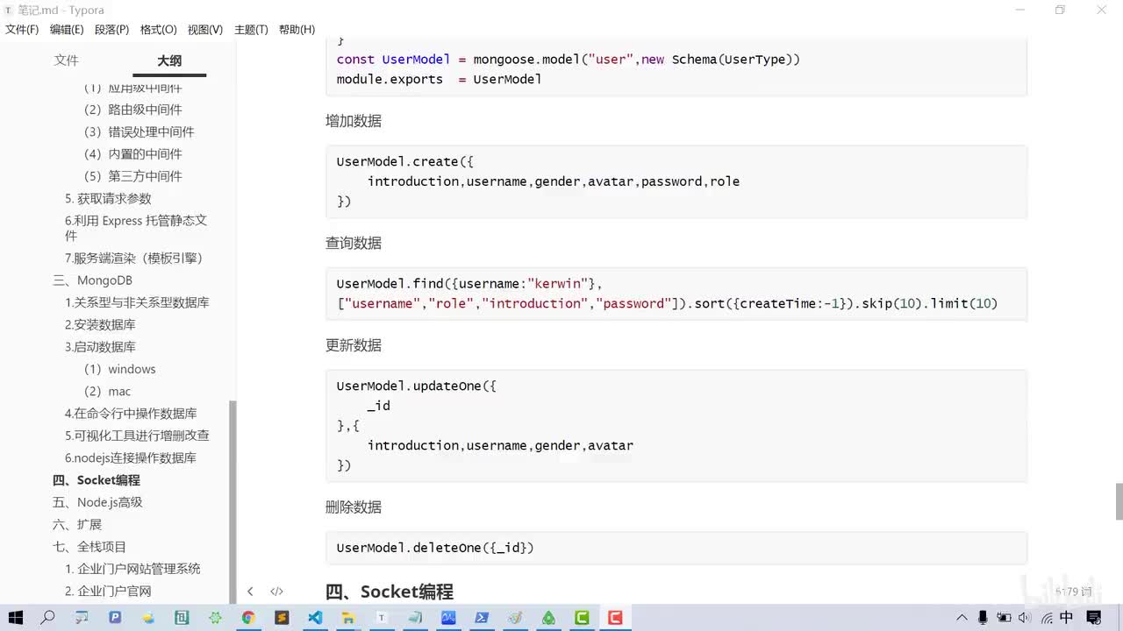Open Wi-Fi network tray icon
Viewport: 1123px width, 631px height.
point(1045,618)
